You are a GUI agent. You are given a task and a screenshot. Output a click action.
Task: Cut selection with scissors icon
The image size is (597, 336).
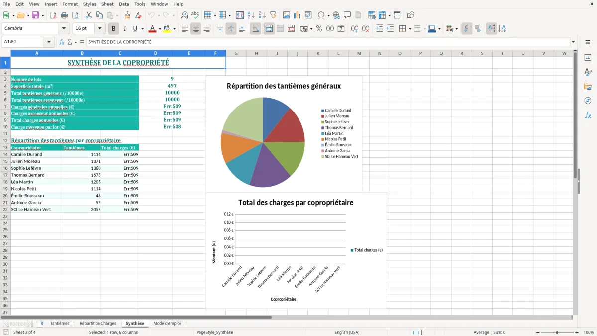pos(89,15)
